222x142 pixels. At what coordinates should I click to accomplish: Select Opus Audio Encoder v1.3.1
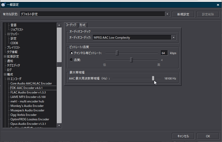pos(28,124)
